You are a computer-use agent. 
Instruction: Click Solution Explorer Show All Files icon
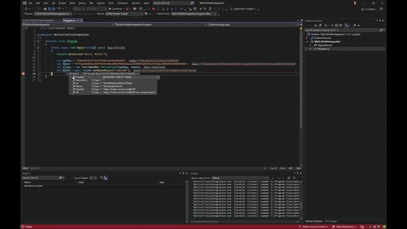tap(341, 25)
